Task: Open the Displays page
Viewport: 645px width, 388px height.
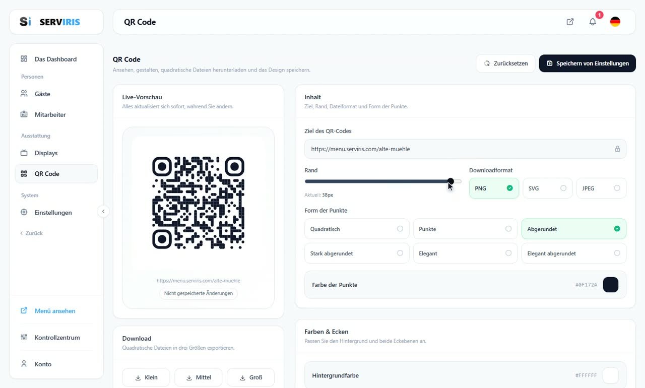Action: point(56,153)
